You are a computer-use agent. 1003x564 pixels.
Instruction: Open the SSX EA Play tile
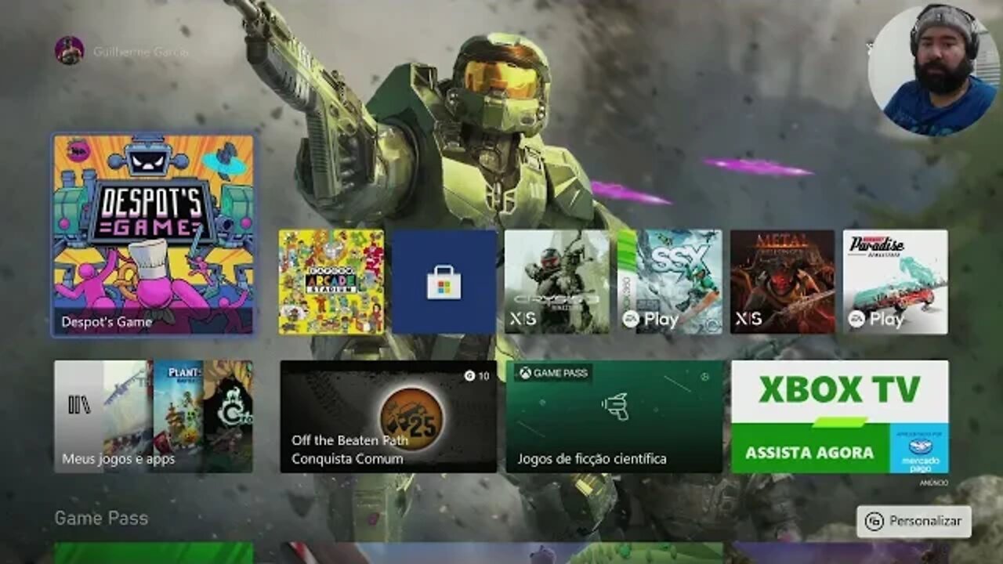(x=670, y=282)
